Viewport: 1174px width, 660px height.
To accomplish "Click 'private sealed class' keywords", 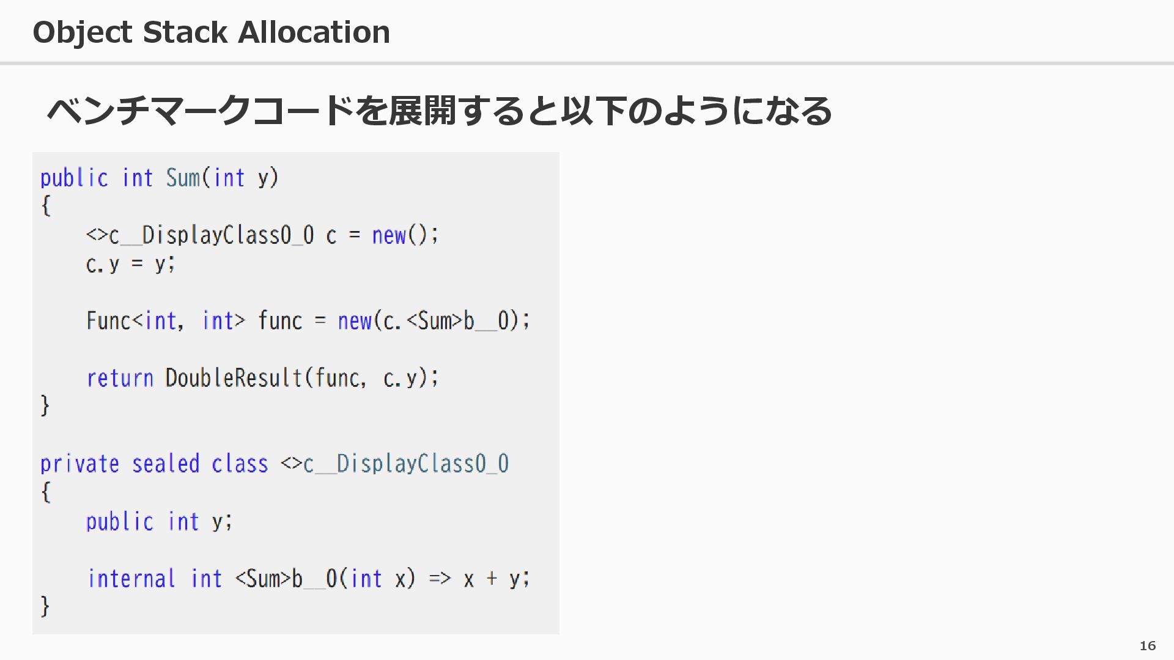I will [153, 464].
